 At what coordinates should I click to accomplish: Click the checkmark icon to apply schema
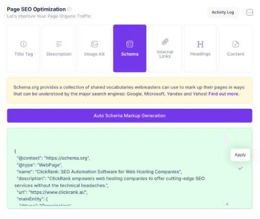click(240, 168)
